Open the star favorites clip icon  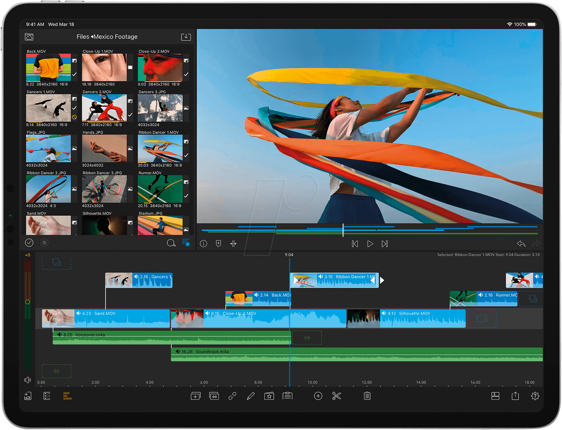point(269,396)
